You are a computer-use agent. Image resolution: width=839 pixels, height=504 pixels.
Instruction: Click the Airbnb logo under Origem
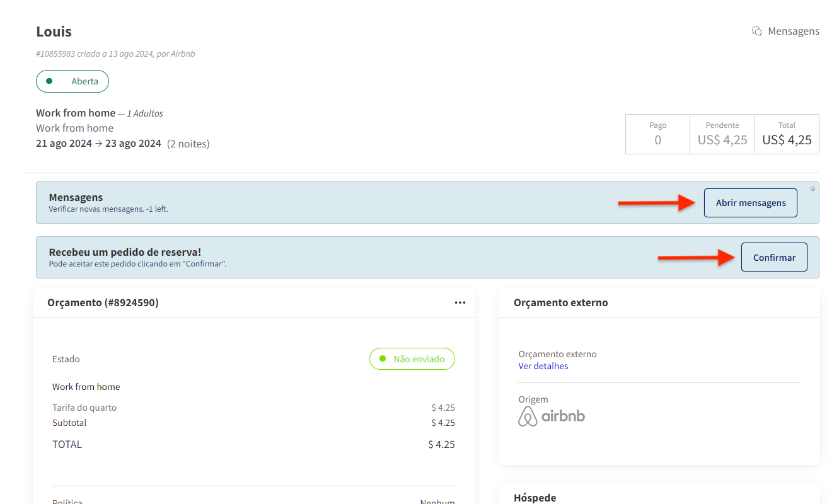click(x=552, y=416)
